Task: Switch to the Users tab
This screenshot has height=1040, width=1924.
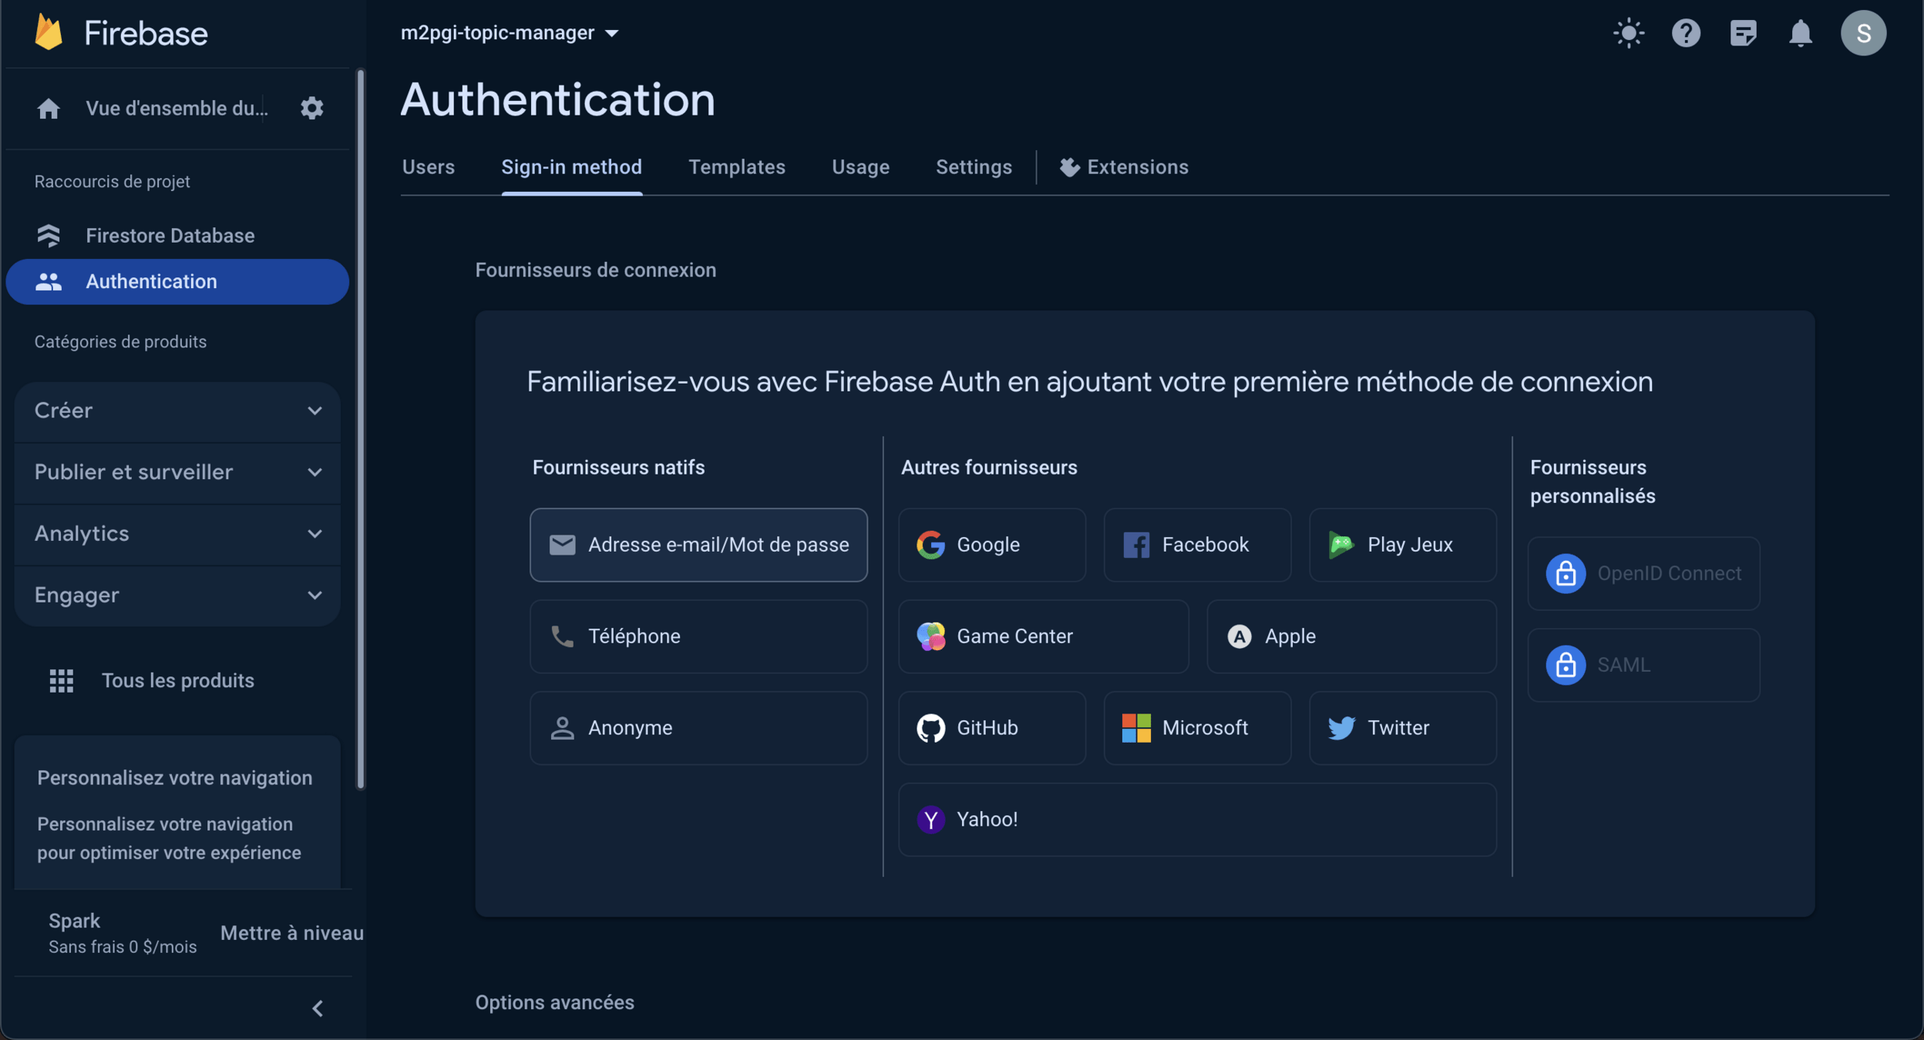Action: tap(428, 167)
